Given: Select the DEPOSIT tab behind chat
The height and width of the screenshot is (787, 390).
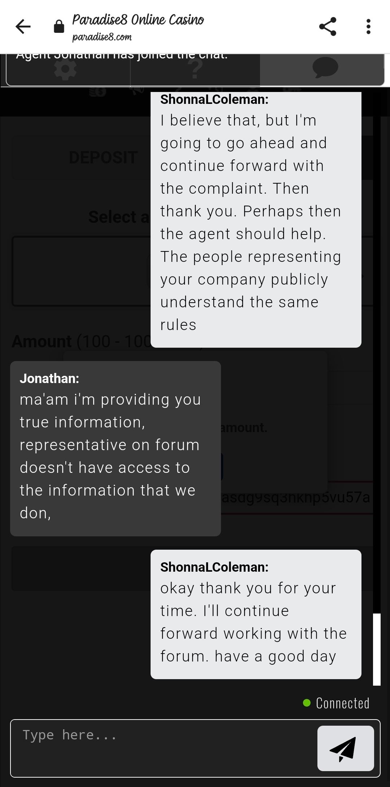Looking at the screenshot, I should (x=103, y=158).
